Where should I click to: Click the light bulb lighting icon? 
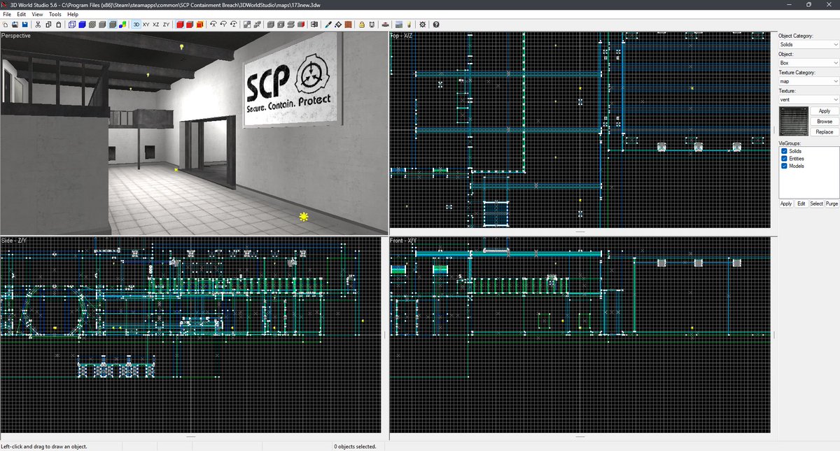tap(409, 24)
